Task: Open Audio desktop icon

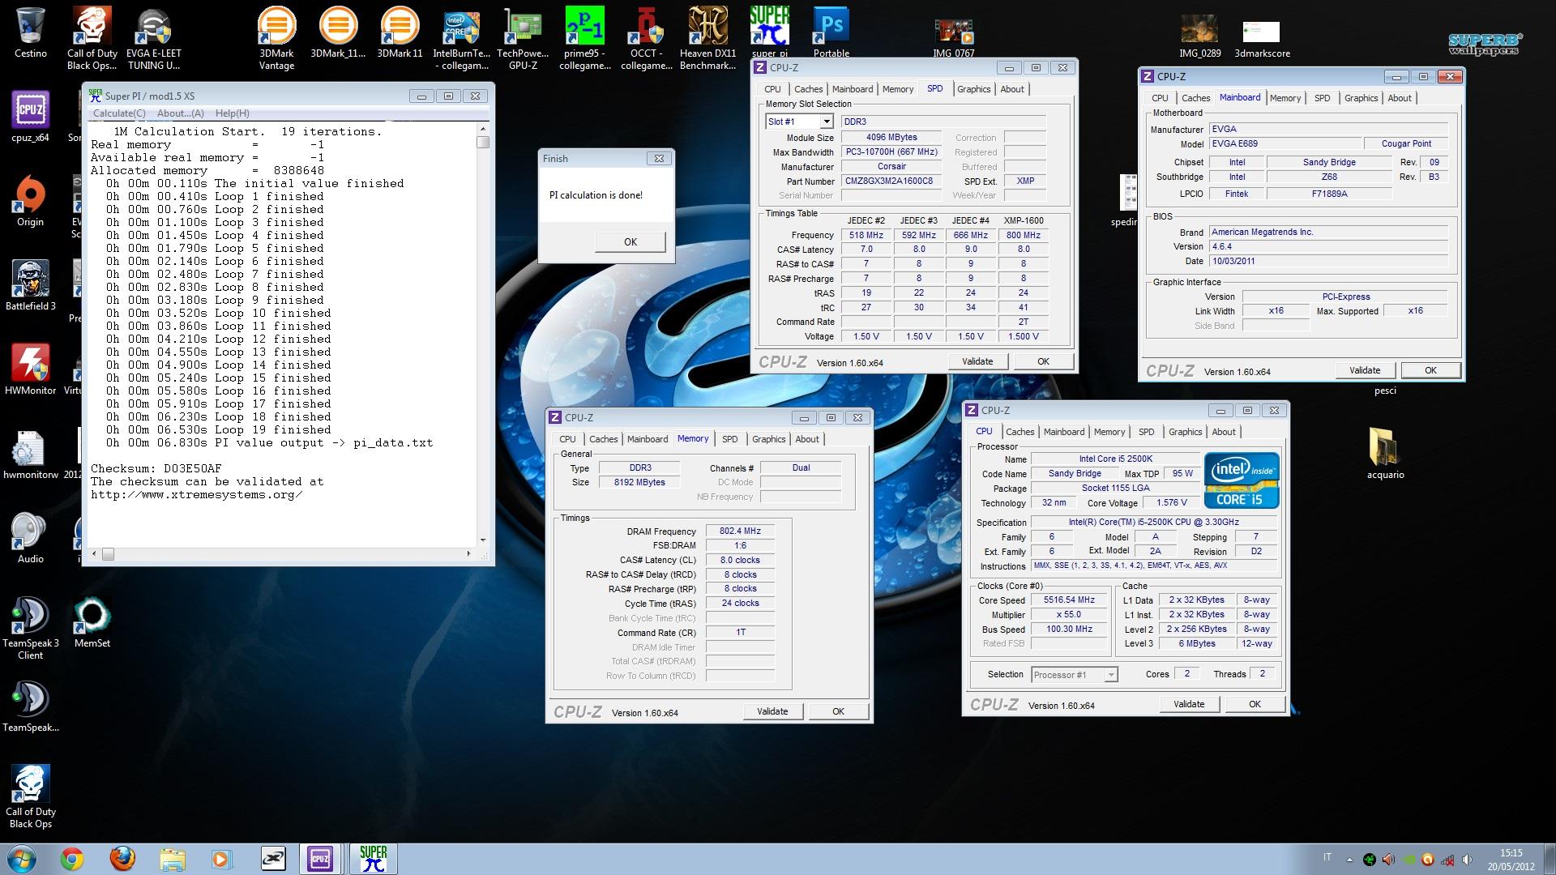Action: pos(30,538)
